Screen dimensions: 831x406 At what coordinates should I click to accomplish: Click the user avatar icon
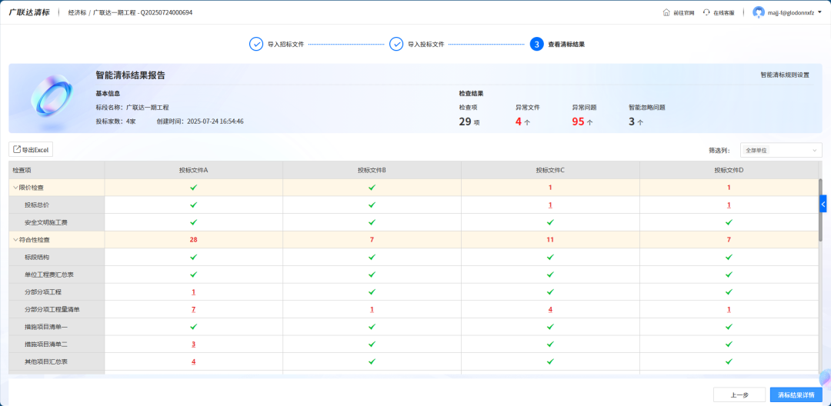759,12
